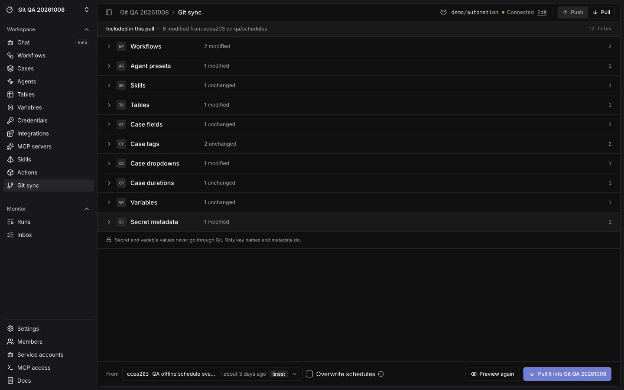Image resolution: width=624 pixels, height=390 pixels.
Task: Open Docs in the sidebar
Action: [x=49, y=381]
